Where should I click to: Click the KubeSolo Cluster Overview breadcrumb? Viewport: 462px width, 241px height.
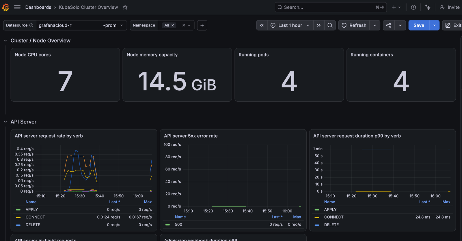[x=88, y=7]
